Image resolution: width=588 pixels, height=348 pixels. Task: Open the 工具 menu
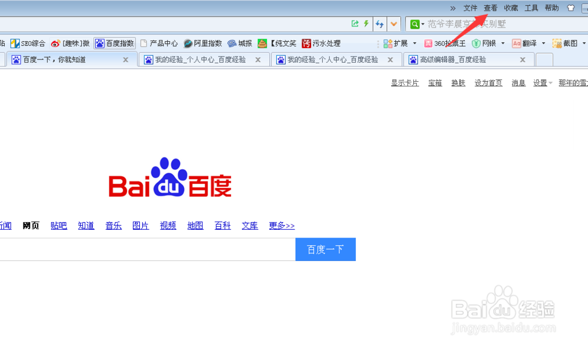pyautogui.click(x=531, y=8)
